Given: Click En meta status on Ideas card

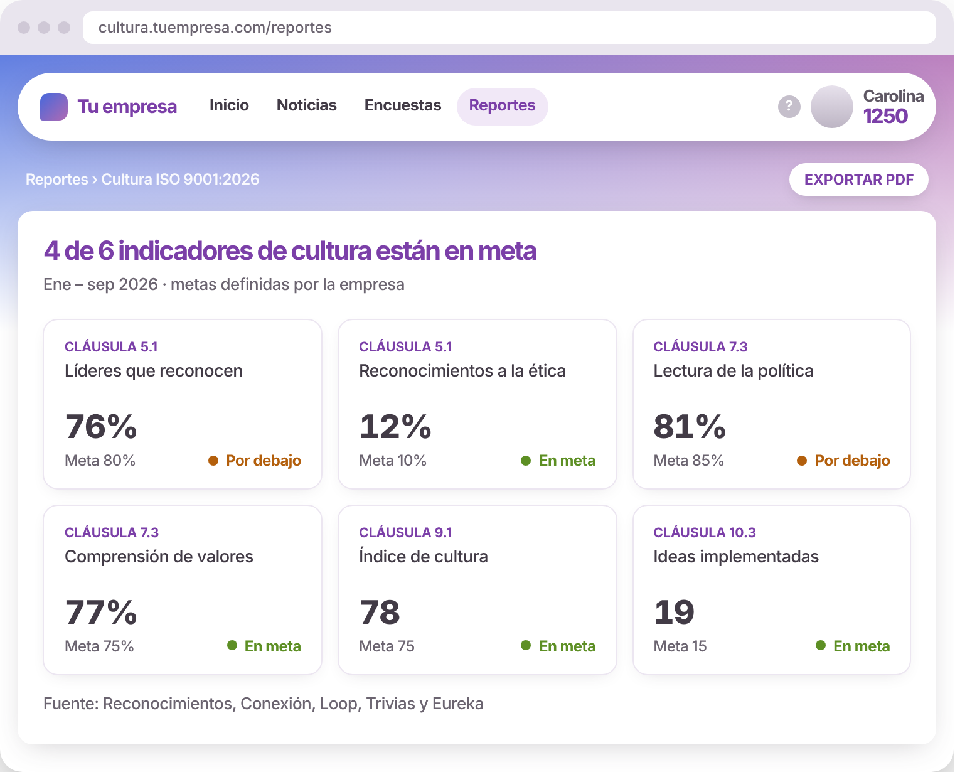Looking at the screenshot, I should [853, 646].
